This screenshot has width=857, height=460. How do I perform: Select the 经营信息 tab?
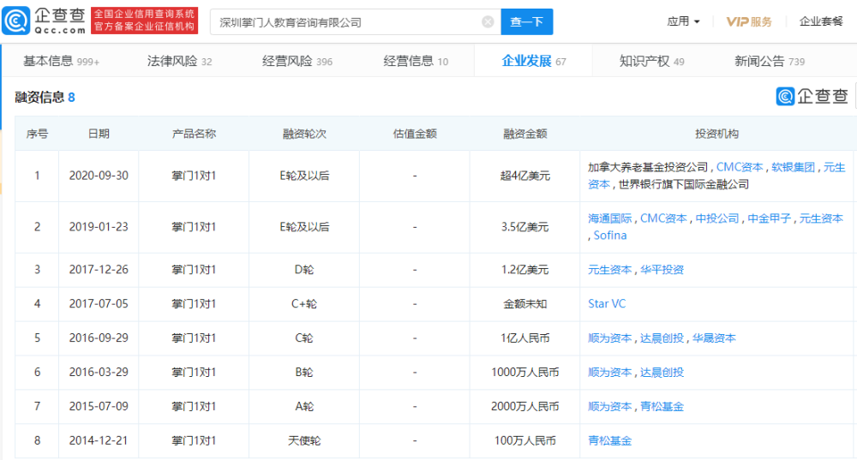tap(416, 61)
